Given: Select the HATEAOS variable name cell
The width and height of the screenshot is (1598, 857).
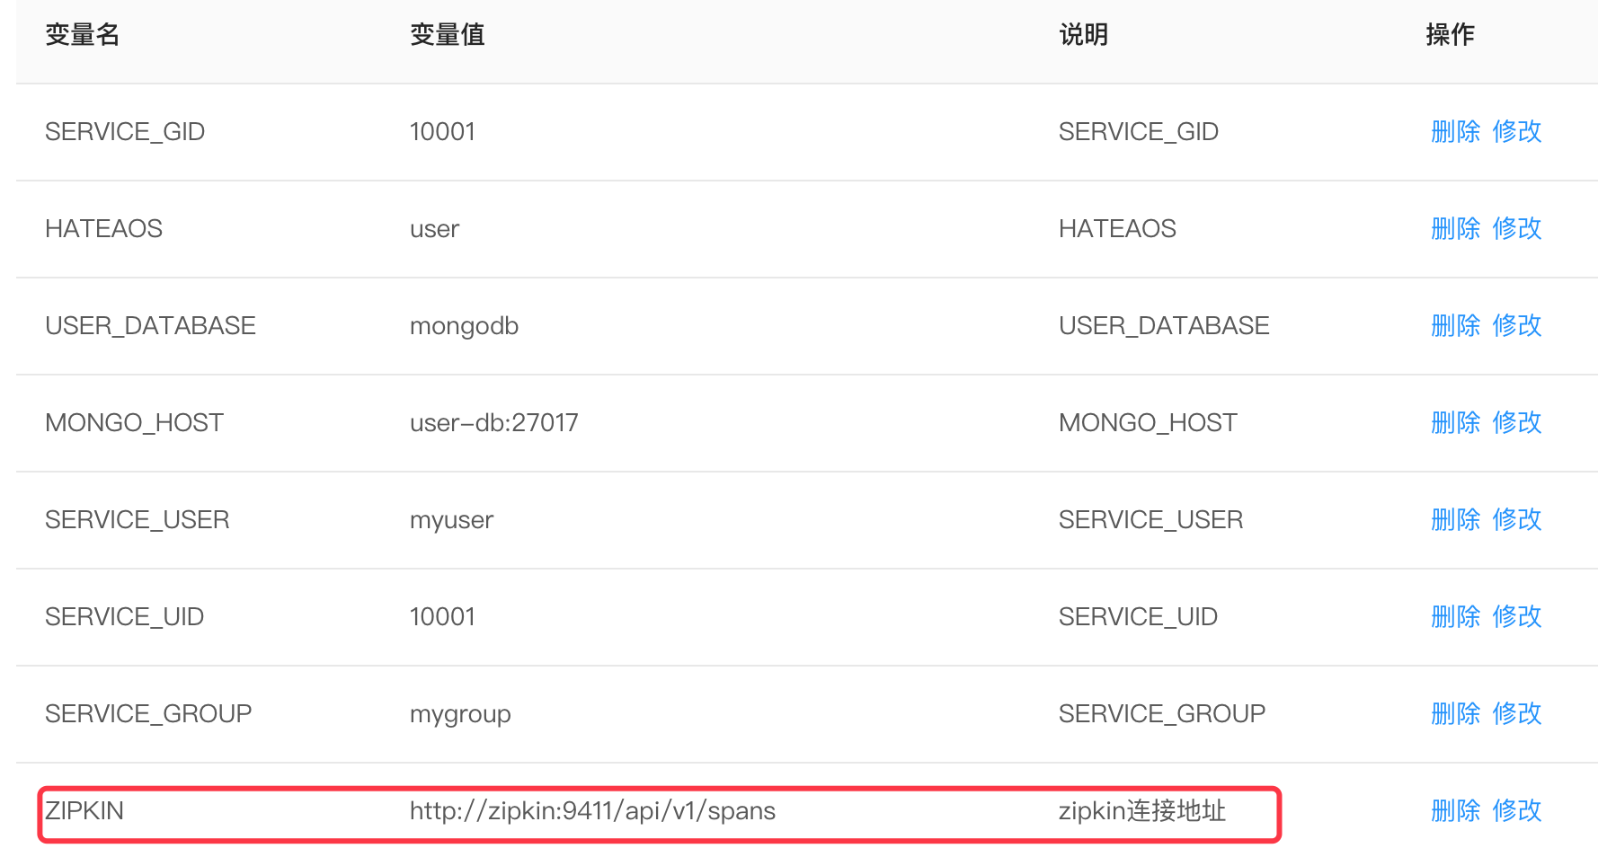Looking at the screenshot, I should click(x=103, y=229).
